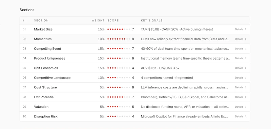This screenshot has height=129, width=271.
Task: Select the Cost Structure section name
Action: click(x=45, y=87)
